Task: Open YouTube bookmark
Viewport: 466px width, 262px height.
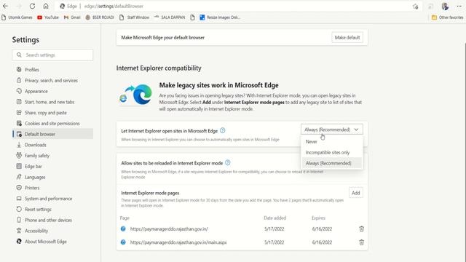Action: [48, 17]
